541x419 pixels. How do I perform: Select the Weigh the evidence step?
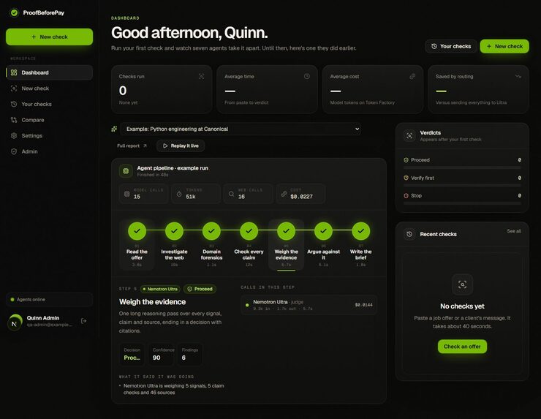click(x=286, y=245)
